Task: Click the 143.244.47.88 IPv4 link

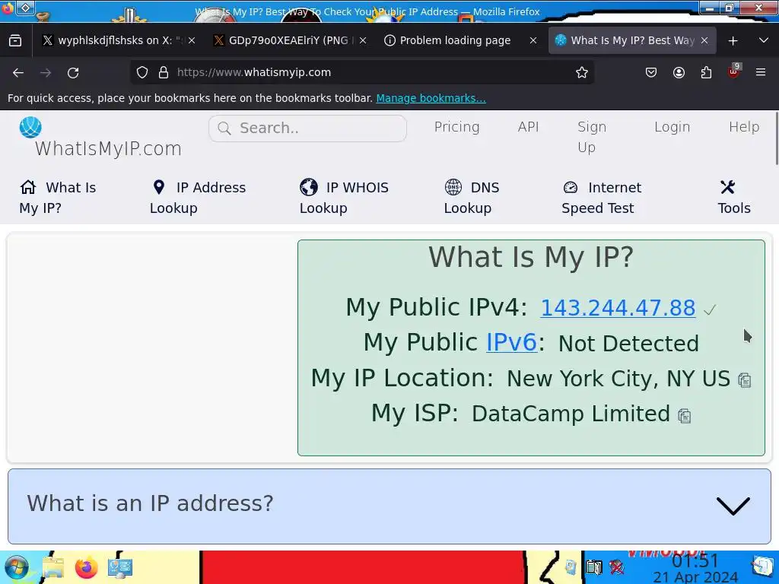Action: (618, 308)
